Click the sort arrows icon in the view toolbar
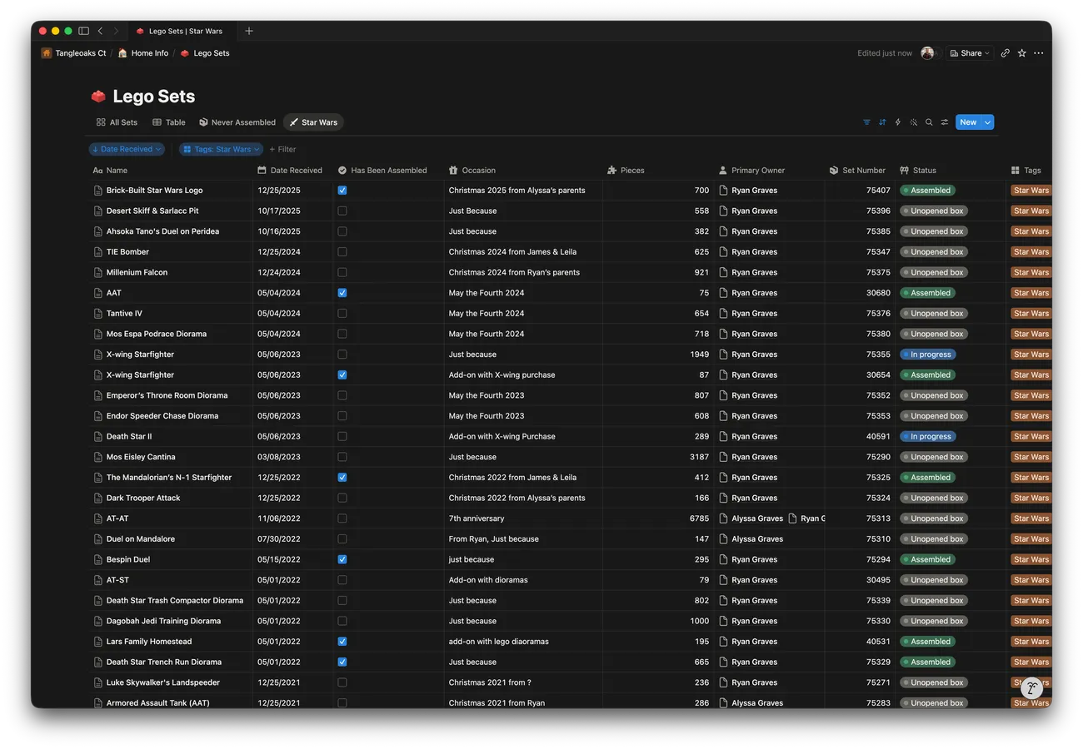The width and height of the screenshot is (1083, 749). (x=882, y=122)
